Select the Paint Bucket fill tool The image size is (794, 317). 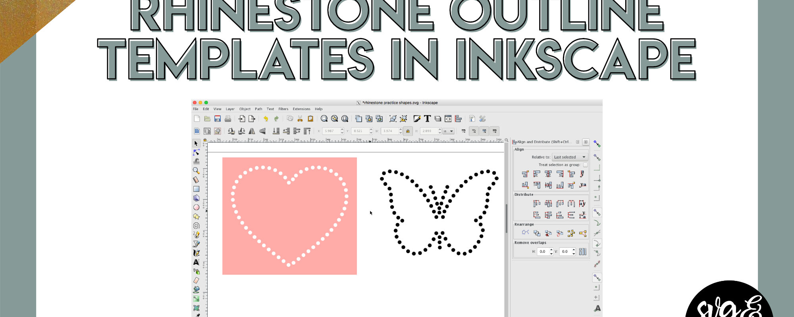[196, 290]
